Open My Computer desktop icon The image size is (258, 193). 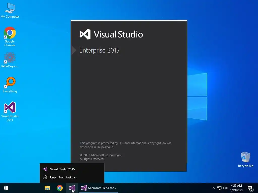coord(10,11)
